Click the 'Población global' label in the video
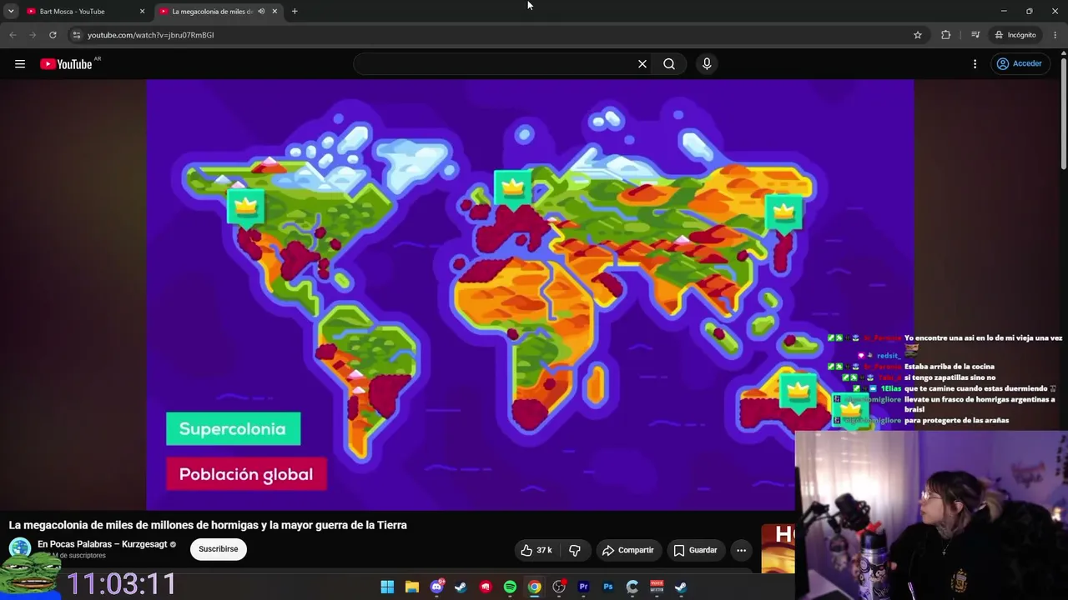 pyautogui.click(x=246, y=474)
